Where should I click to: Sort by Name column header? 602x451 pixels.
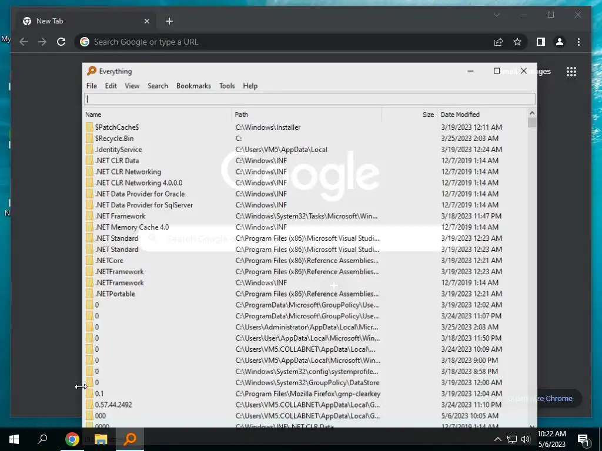158,115
